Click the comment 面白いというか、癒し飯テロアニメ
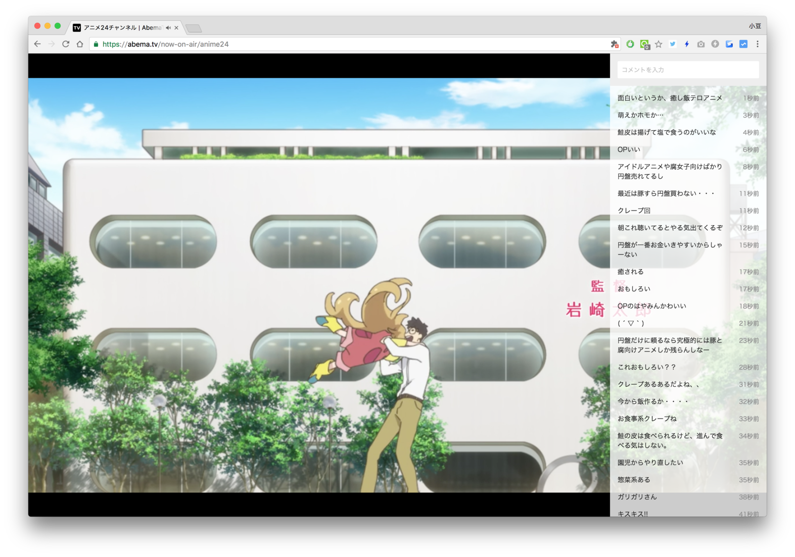 pyautogui.click(x=670, y=98)
